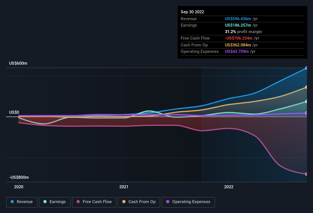
Task: Toggle the Earnings legend button
Action: (x=55, y=202)
